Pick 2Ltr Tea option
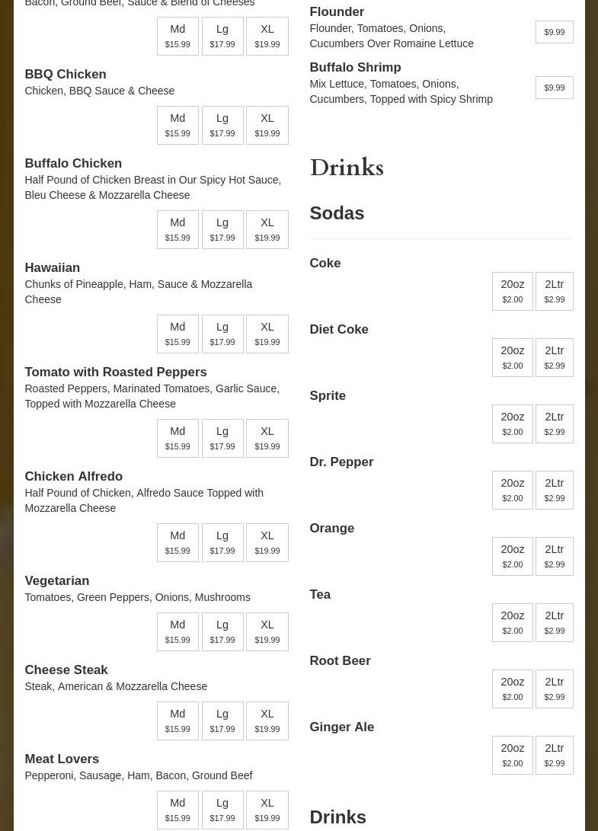 tap(554, 622)
